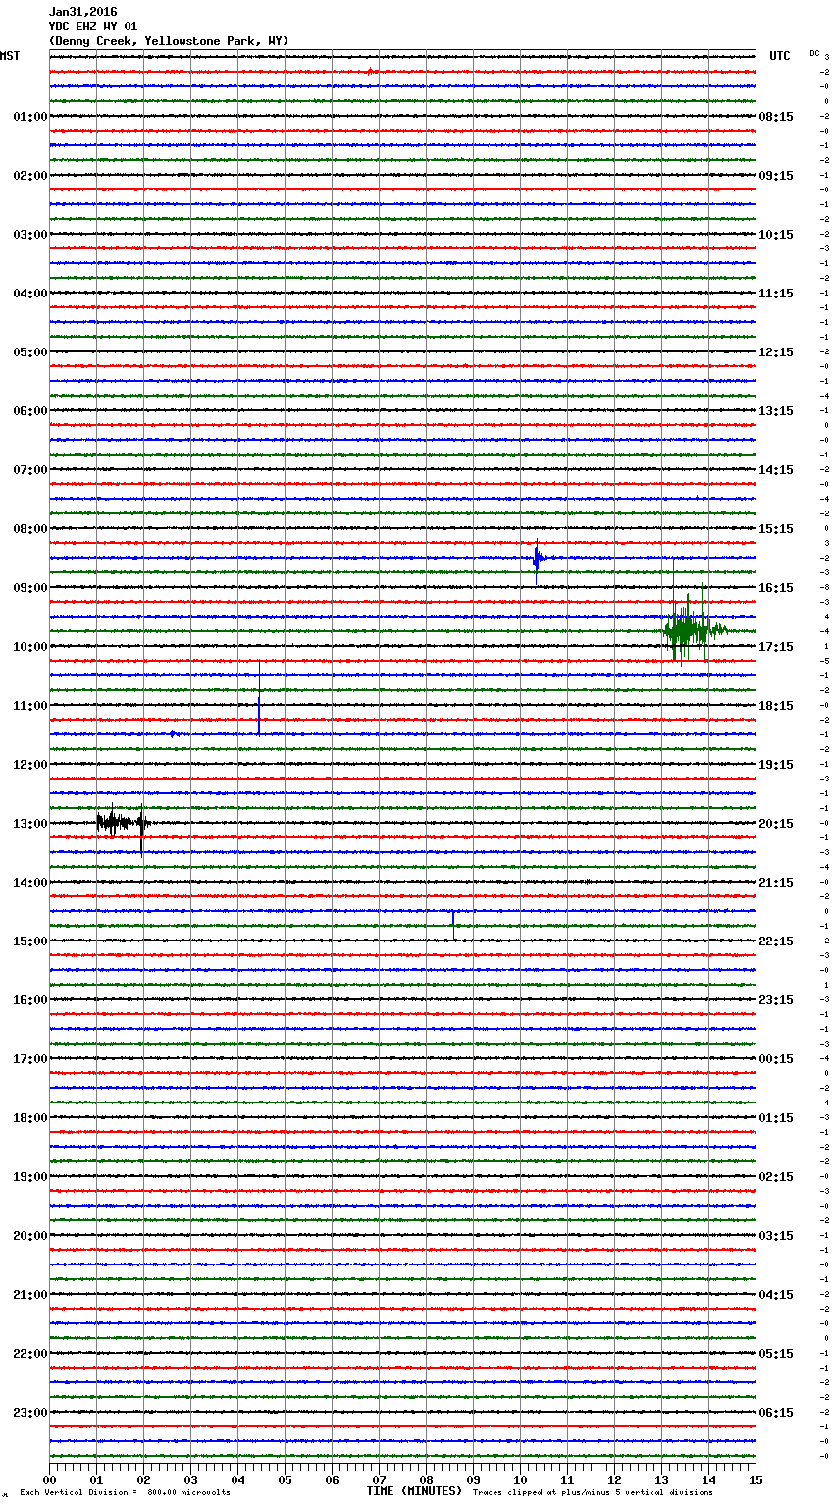834x1506 pixels.
Task: Click the 20:15 UTC time label
Action: coord(776,824)
